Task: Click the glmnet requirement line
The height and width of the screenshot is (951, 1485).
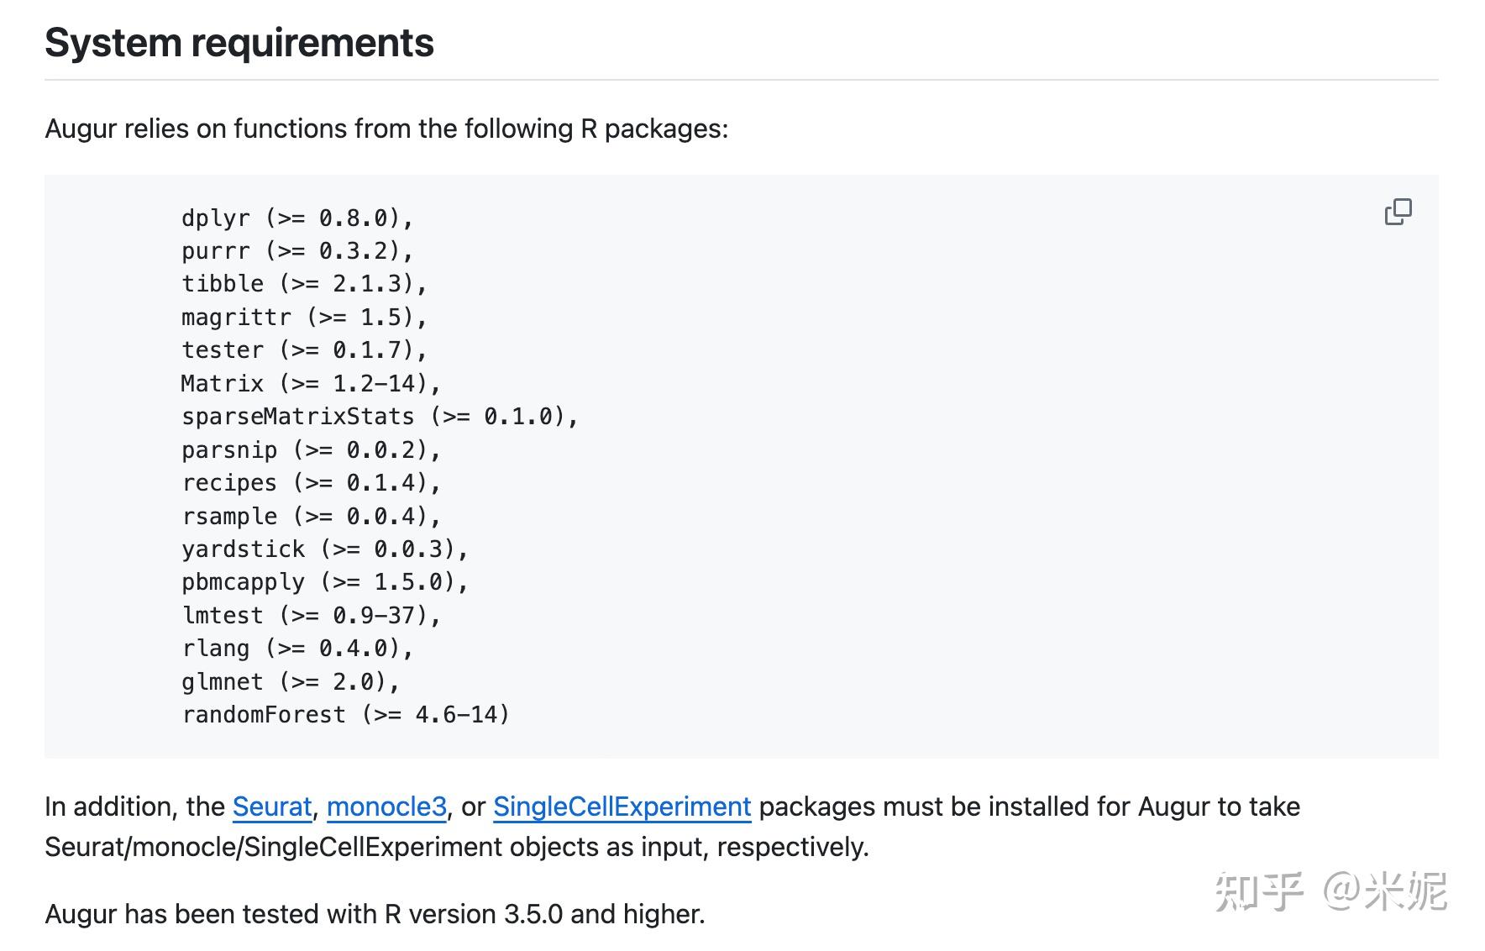Action: pos(291,681)
